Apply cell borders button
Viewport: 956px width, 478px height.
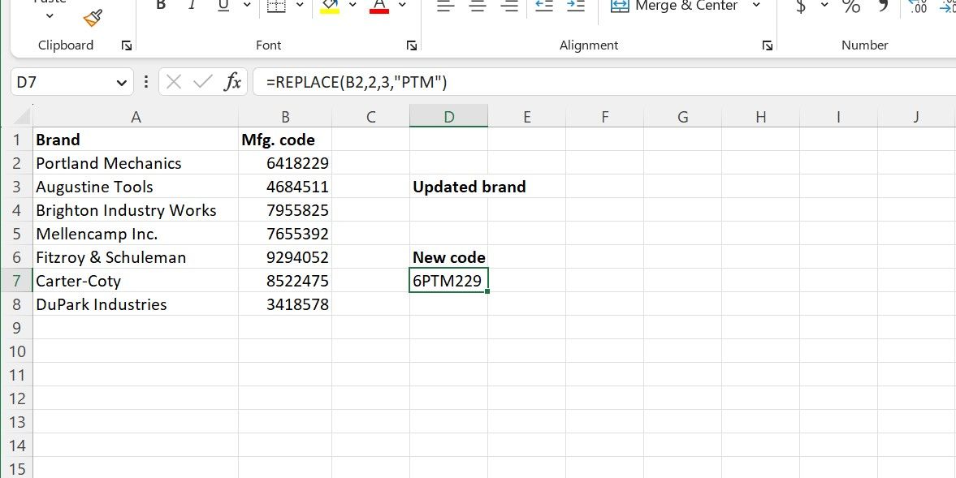277,5
